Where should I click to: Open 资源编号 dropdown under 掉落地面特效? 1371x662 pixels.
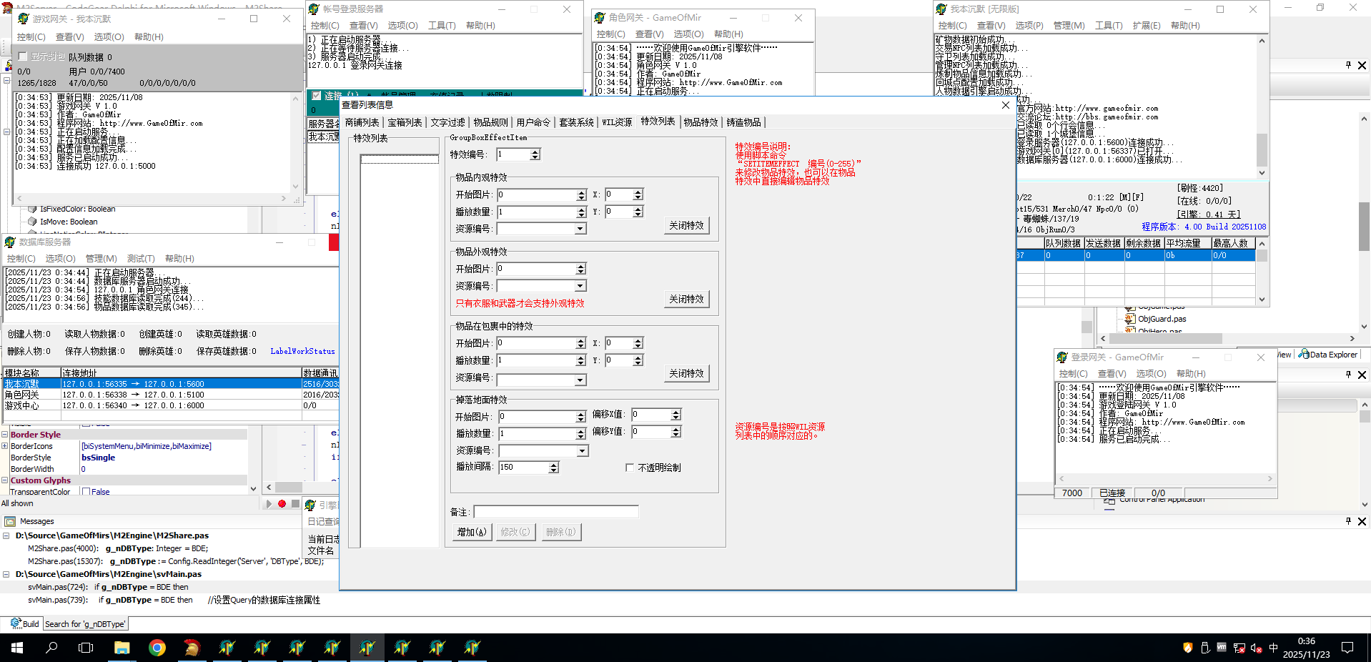pyautogui.click(x=582, y=451)
